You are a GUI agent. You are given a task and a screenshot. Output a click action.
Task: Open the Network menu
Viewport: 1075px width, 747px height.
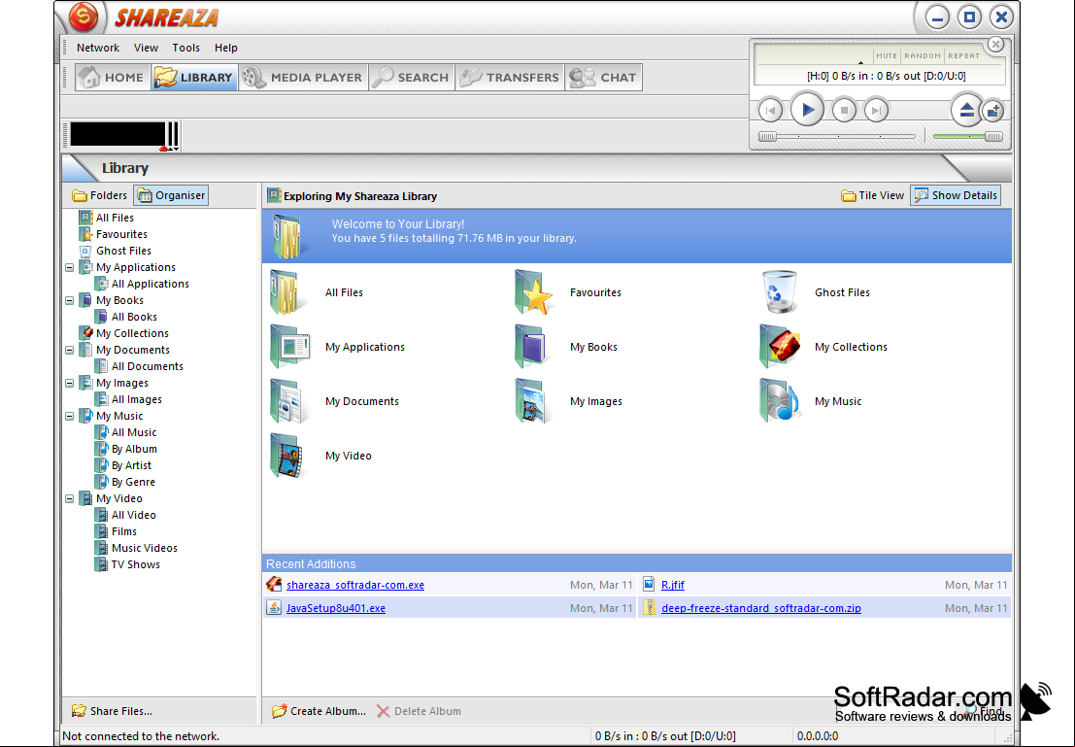(x=98, y=48)
